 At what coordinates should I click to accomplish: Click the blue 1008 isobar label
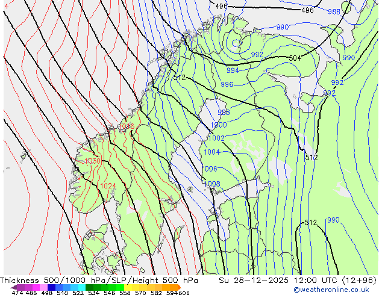[212, 184]
